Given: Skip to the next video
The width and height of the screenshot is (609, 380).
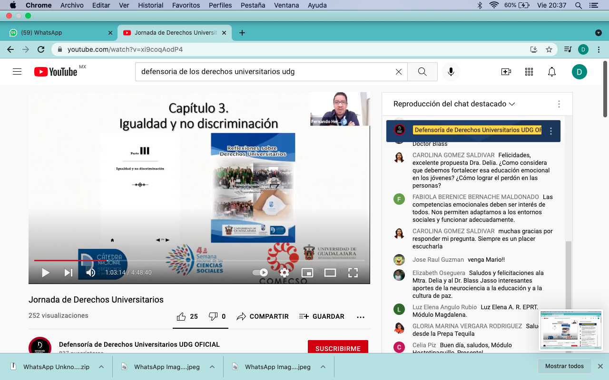Looking at the screenshot, I should tap(69, 273).
